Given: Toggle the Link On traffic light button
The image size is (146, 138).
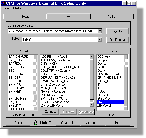Looking at the screenshot, I should [x=43, y=123].
